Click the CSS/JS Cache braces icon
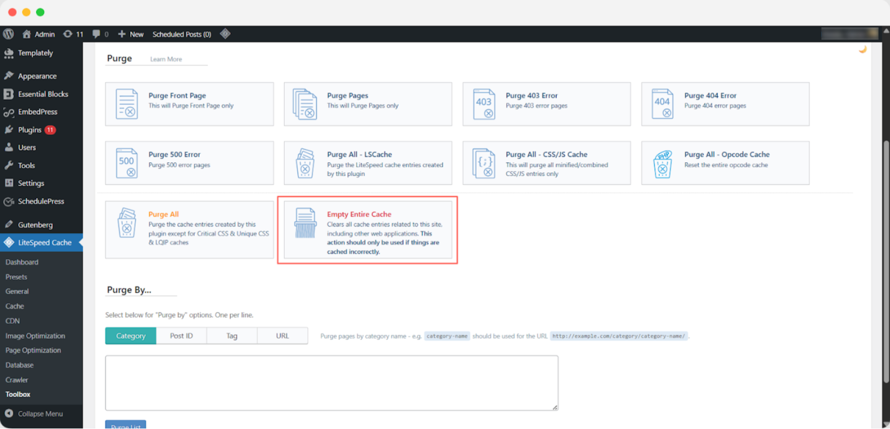This screenshot has height=429, width=890. [x=484, y=163]
